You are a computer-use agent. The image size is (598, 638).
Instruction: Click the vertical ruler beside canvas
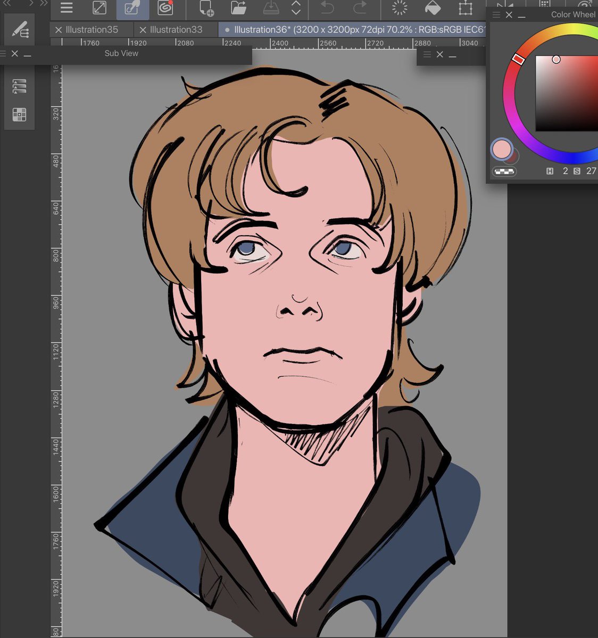click(x=56, y=351)
